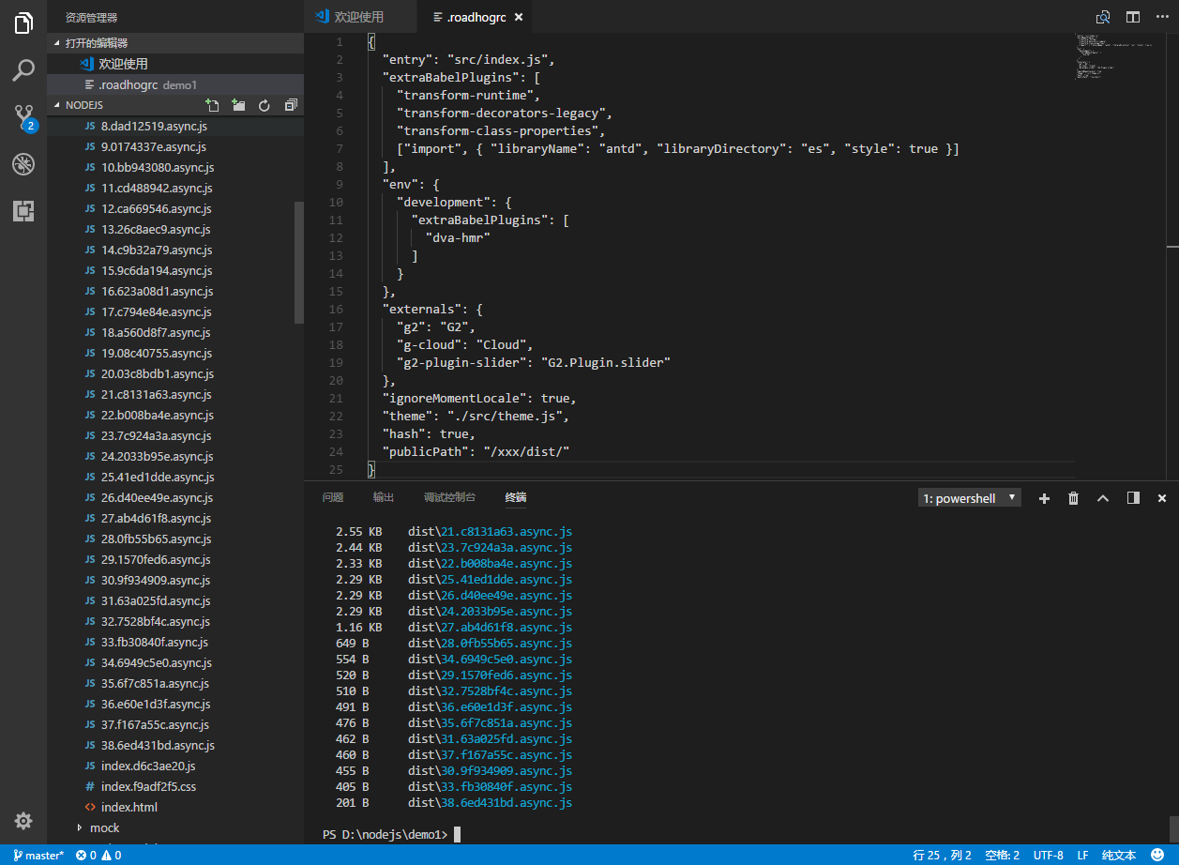Open the powershell terminal selector dropdown
This screenshot has width=1179, height=865.
(969, 498)
